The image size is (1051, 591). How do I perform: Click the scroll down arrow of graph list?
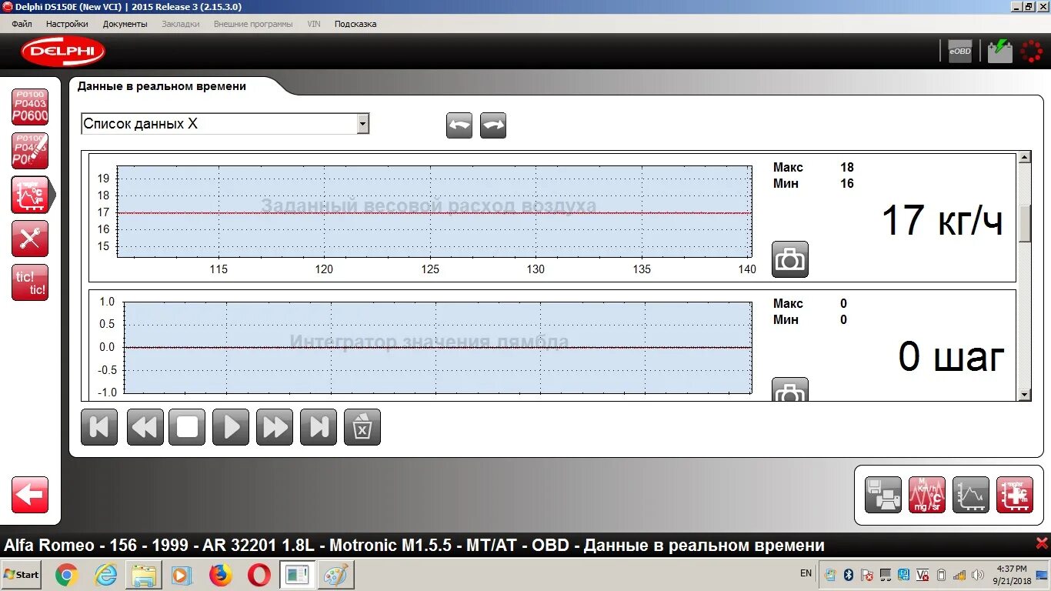(x=1024, y=395)
